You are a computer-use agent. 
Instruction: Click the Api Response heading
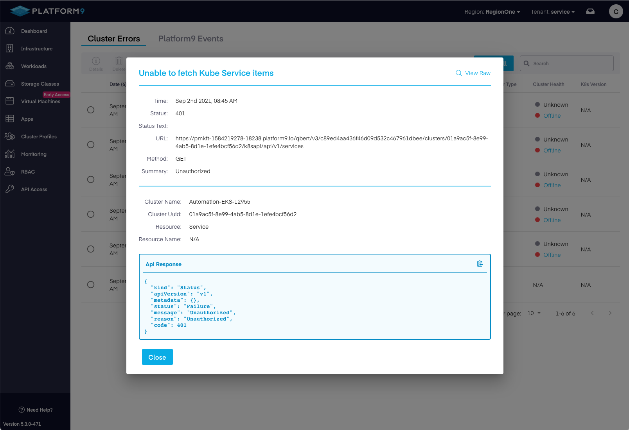[x=164, y=264]
